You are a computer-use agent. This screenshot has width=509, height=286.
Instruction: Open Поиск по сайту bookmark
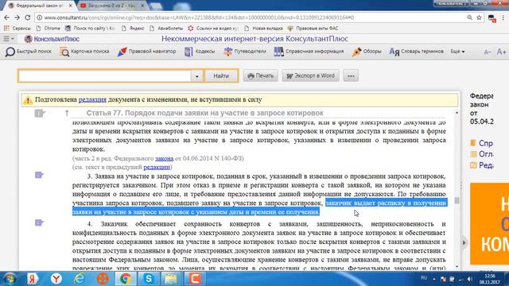(90, 29)
